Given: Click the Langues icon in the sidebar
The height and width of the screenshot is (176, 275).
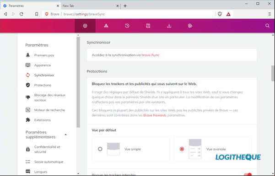Looking at the screenshot, I should tap(28, 171).
